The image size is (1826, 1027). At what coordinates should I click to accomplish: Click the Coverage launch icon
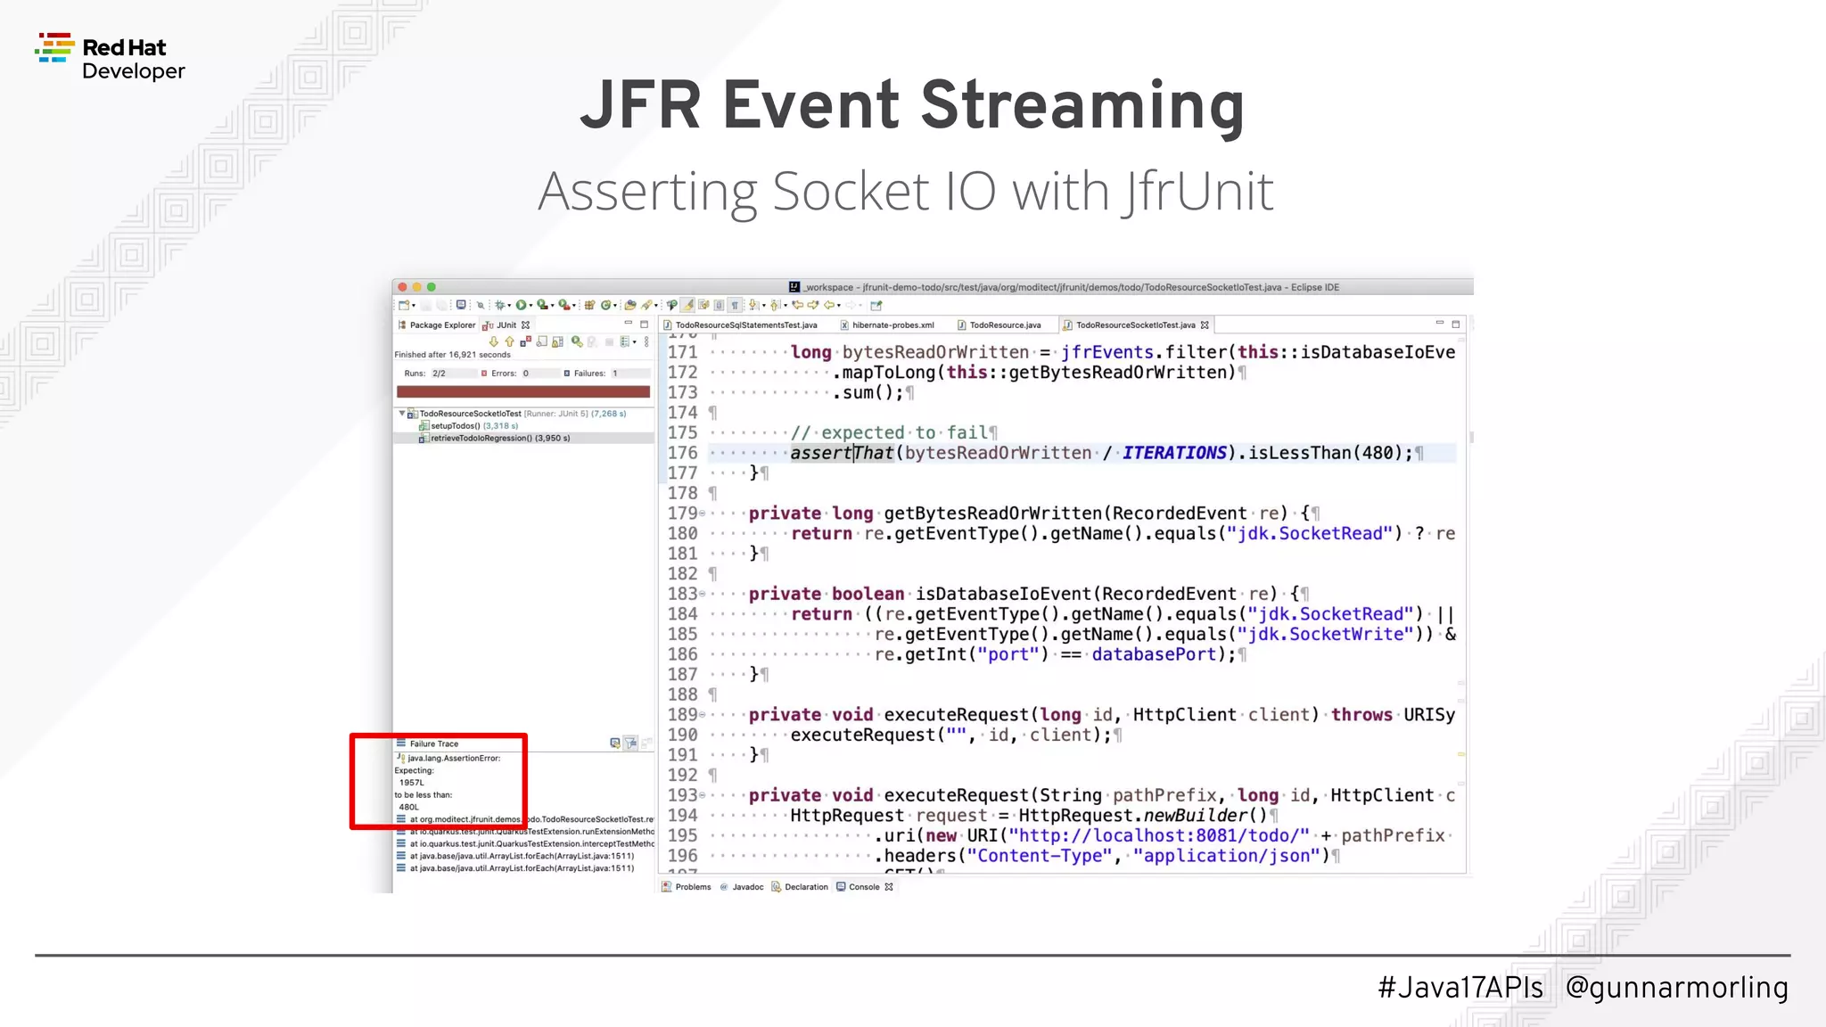pyautogui.click(x=542, y=305)
